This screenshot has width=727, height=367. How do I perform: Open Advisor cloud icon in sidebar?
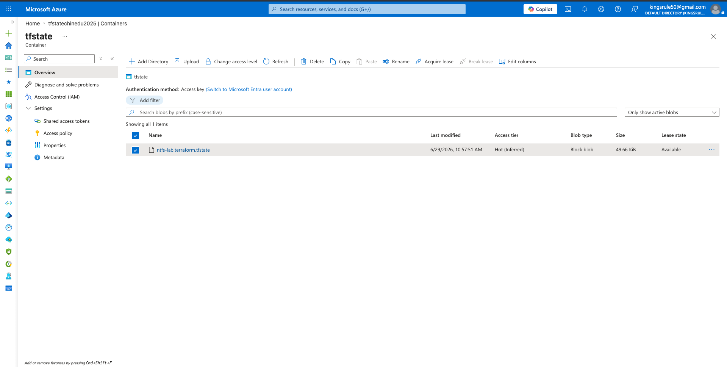click(9, 240)
